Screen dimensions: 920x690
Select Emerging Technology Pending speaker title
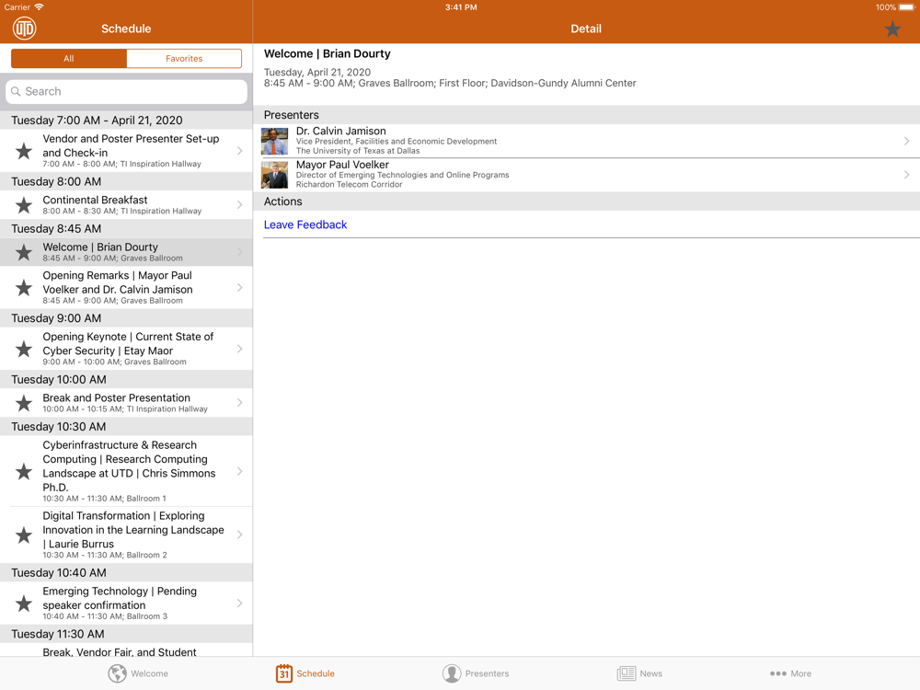[120, 599]
